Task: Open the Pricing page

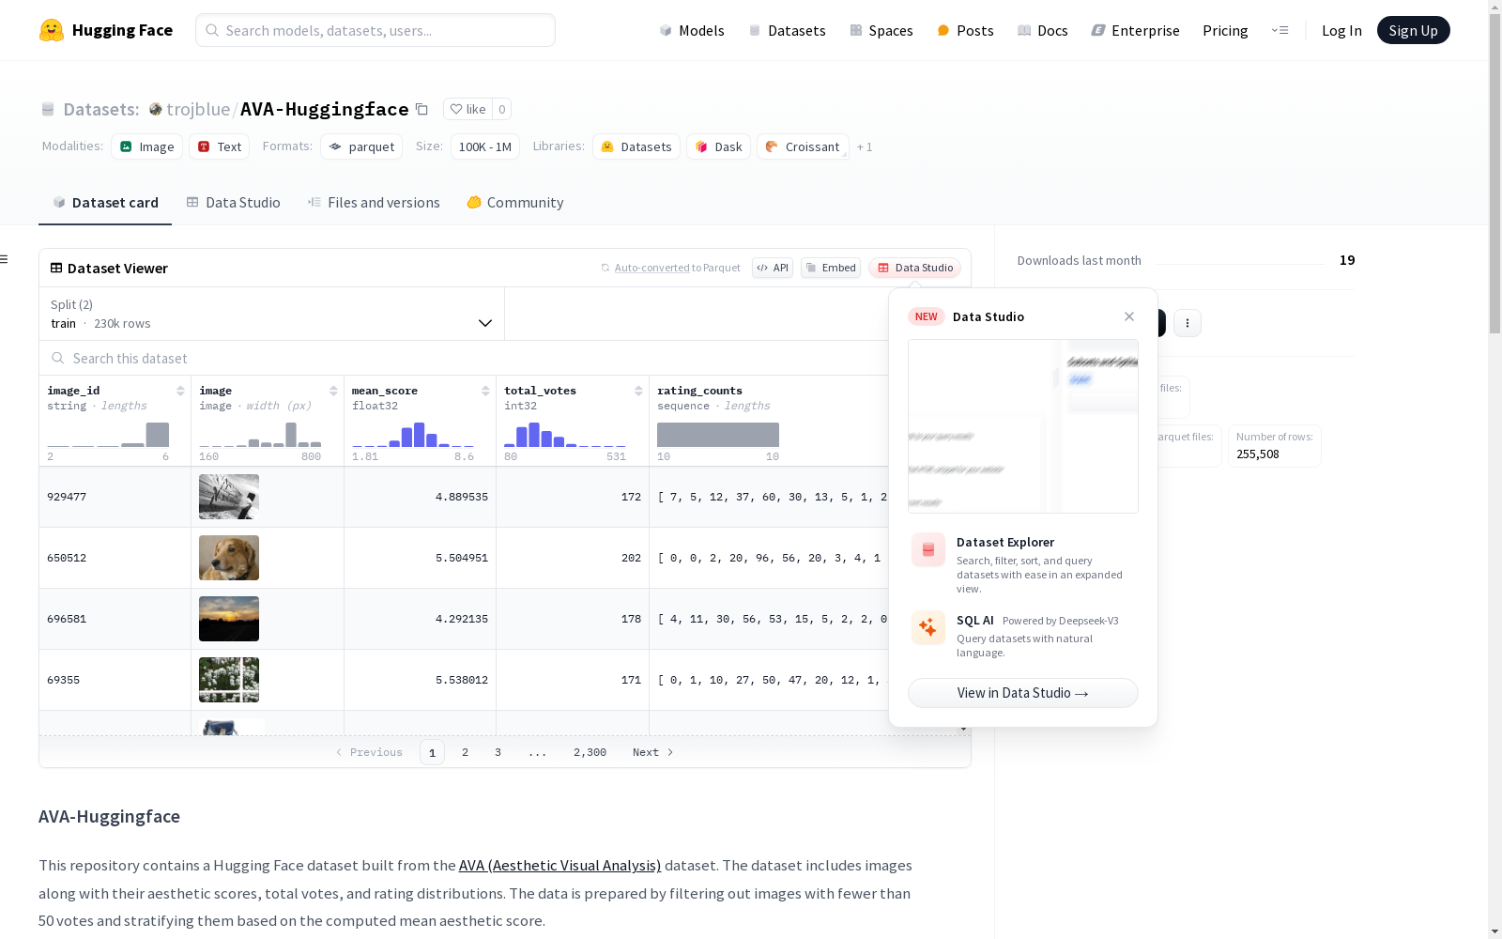Action: 1225,30
